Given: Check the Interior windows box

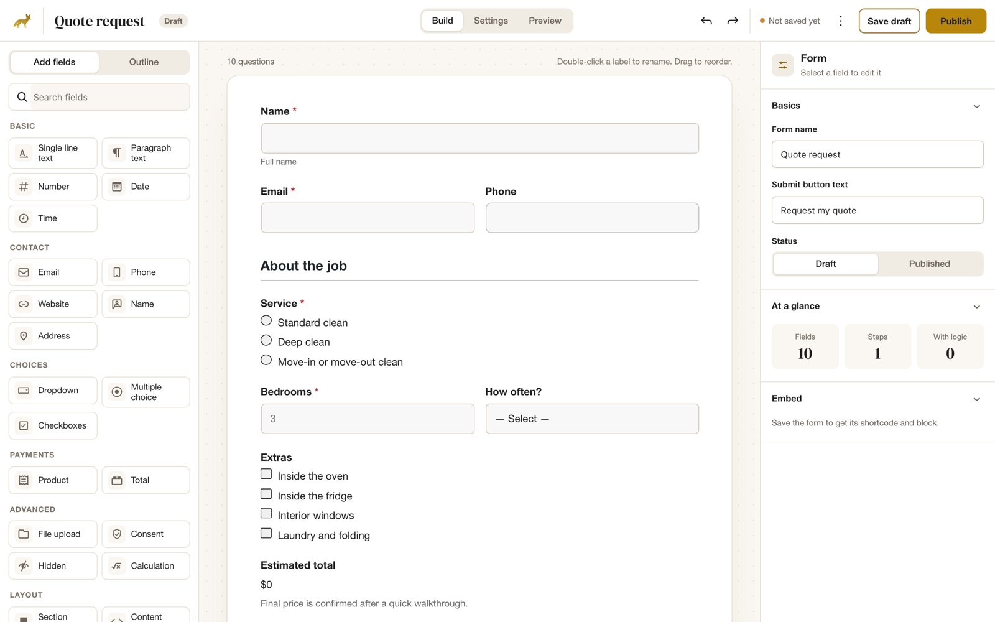Looking at the screenshot, I should [x=266, y=513].
